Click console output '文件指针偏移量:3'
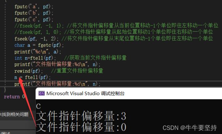The width and height of the screenshot is (222, 134). tap(81, 116)
